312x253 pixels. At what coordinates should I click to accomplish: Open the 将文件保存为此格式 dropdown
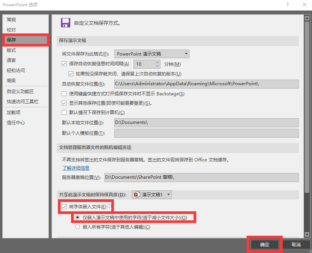[x=151, y=54]
